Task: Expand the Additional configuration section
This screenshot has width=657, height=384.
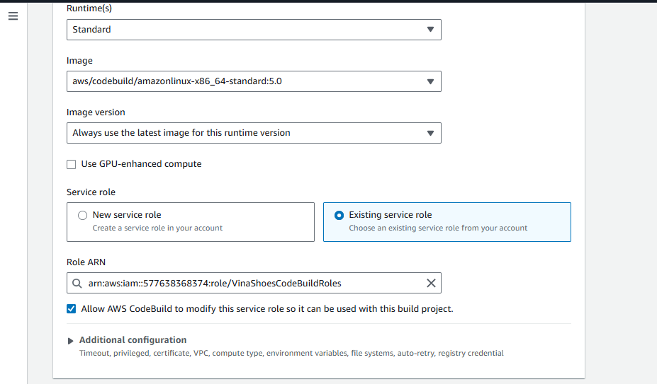Action: coord(133,340)
